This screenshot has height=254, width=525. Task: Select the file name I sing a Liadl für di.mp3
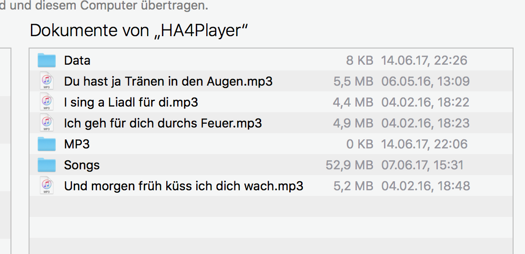(131, 102)
